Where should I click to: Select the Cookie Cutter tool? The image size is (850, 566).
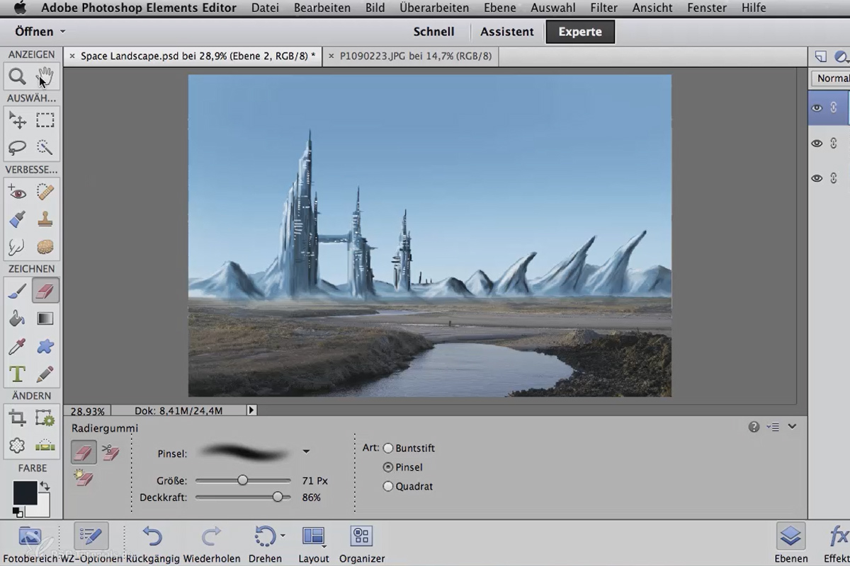point(18,446)
